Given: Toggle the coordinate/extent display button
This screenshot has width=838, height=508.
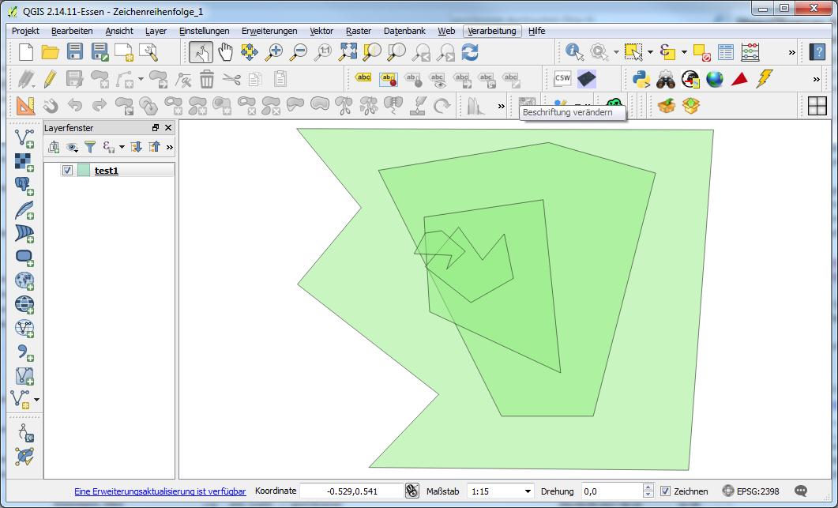Looking at the screenshot, I should (x=411, y=491).
